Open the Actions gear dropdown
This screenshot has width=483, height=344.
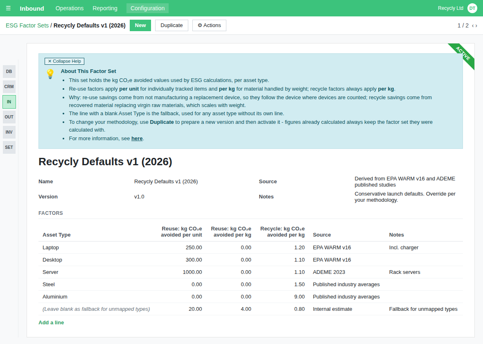click(209, 25)
